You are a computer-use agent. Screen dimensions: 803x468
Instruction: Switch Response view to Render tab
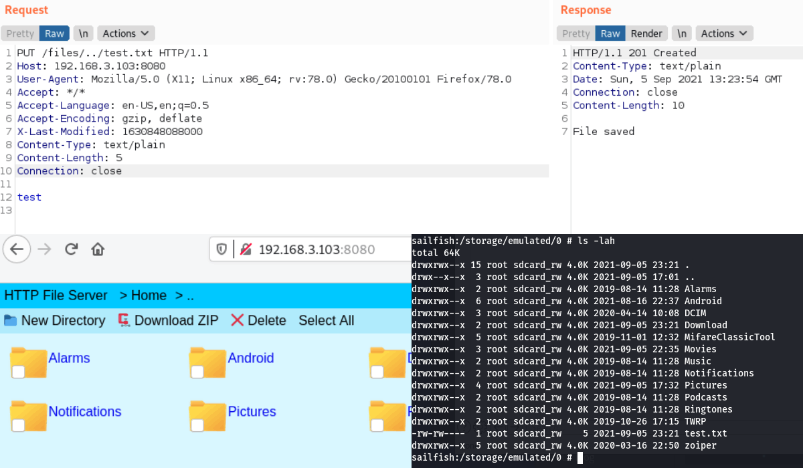coord(646,33)
